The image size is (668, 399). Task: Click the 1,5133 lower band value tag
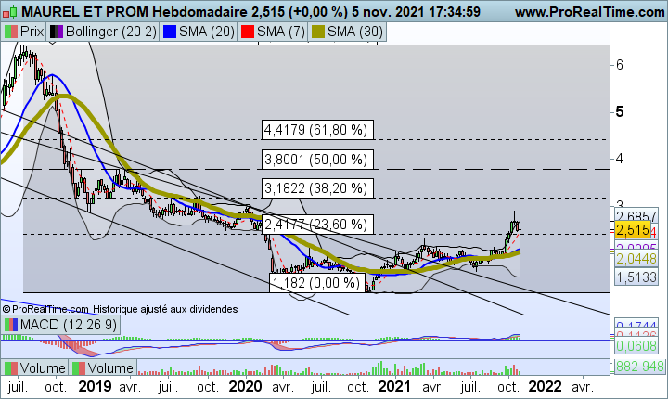click(x=636, y=277)
